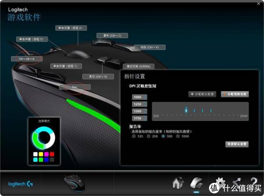This screenshot has height=196, width=264.
Task: Open the 单击右键 (按钮 2) assignment label
Action: 71,28
